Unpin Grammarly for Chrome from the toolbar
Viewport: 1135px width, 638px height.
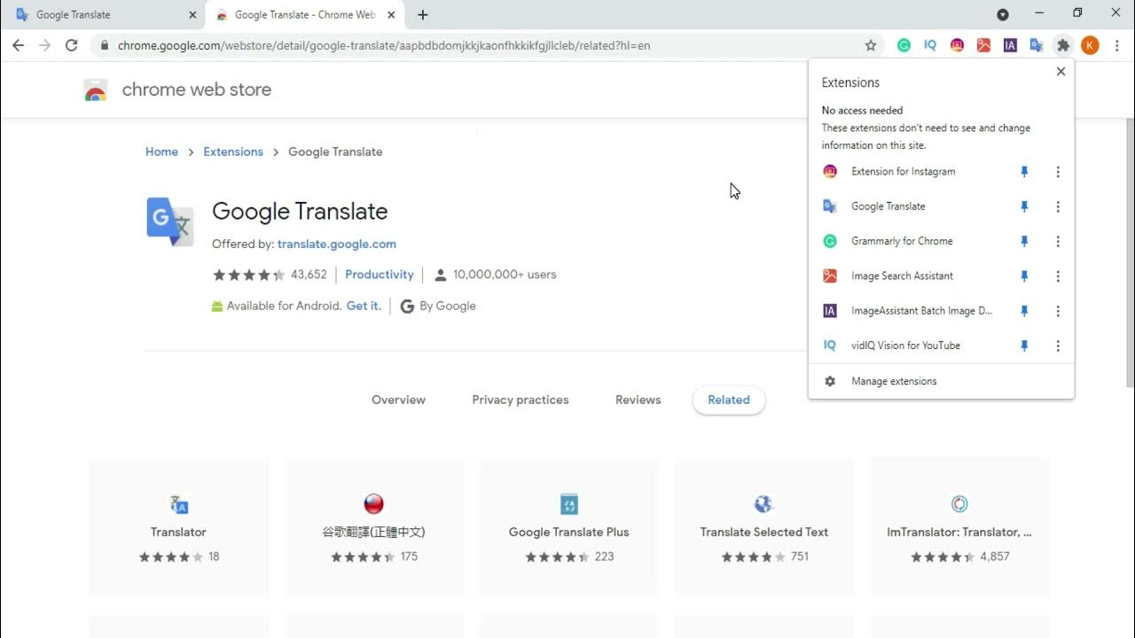pos(1024,241)
